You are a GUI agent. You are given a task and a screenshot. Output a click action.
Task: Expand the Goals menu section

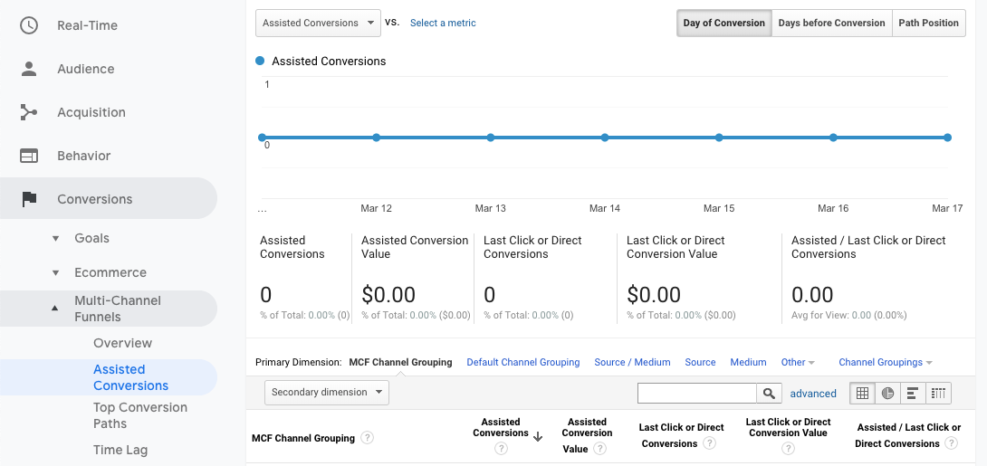coord(91,238)
